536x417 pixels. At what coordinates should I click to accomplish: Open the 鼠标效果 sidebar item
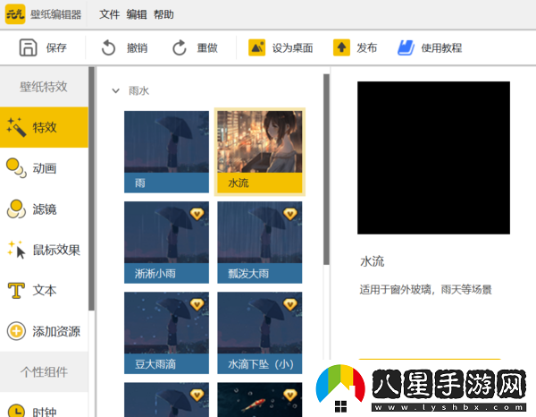[x=44, y=250]
